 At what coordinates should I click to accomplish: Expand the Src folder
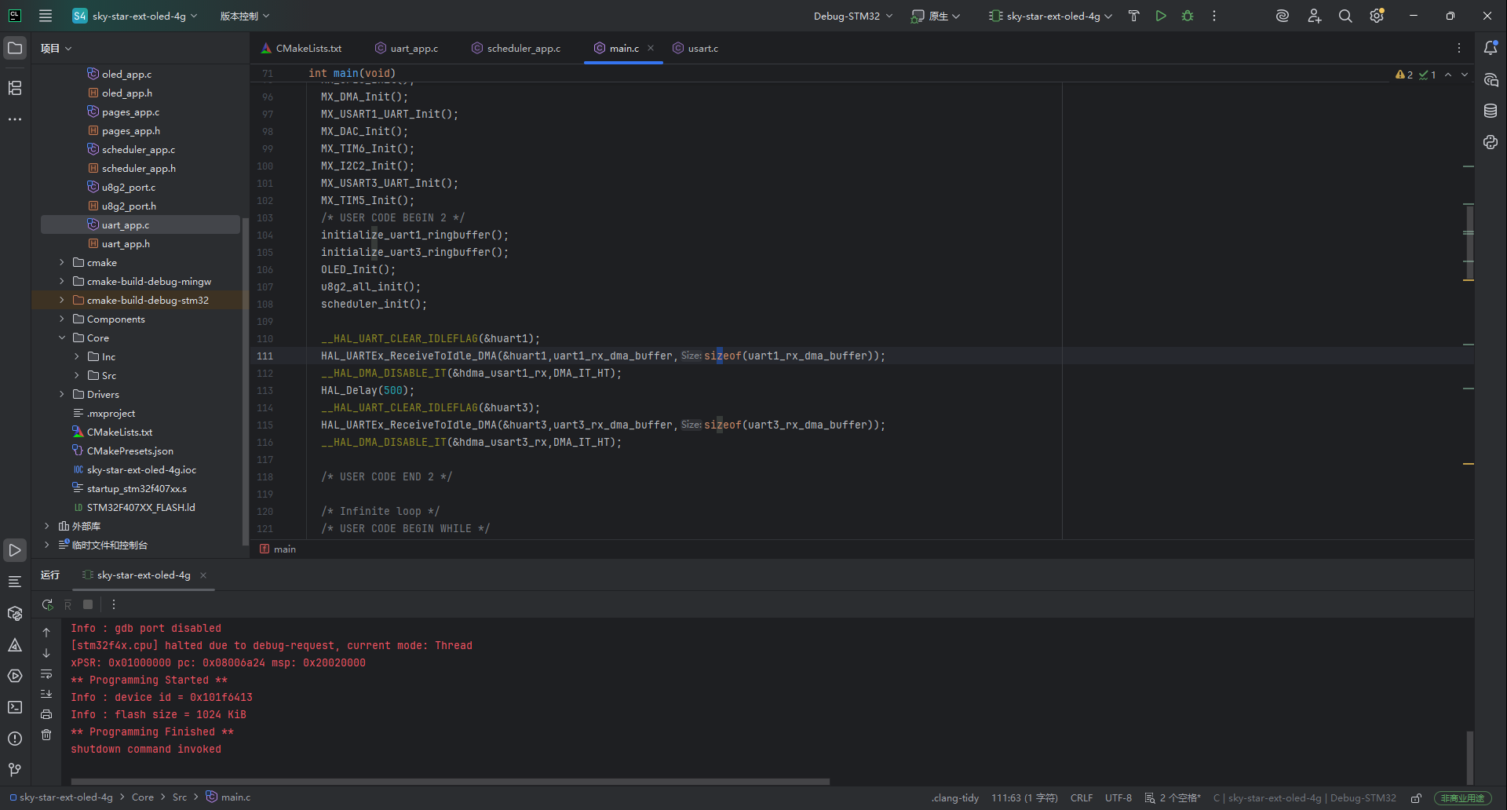[x=77, y=376]
